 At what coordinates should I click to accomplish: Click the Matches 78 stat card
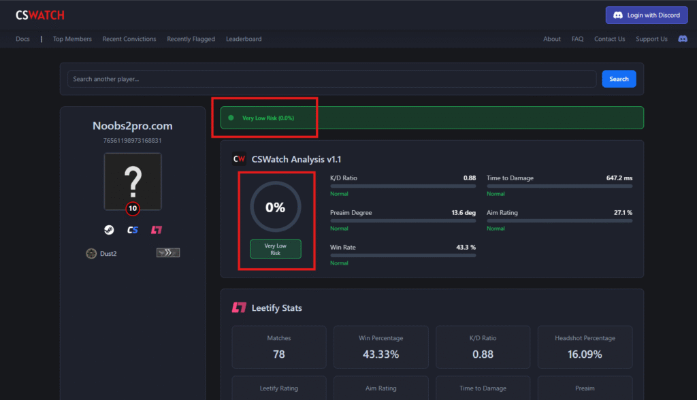279,347
